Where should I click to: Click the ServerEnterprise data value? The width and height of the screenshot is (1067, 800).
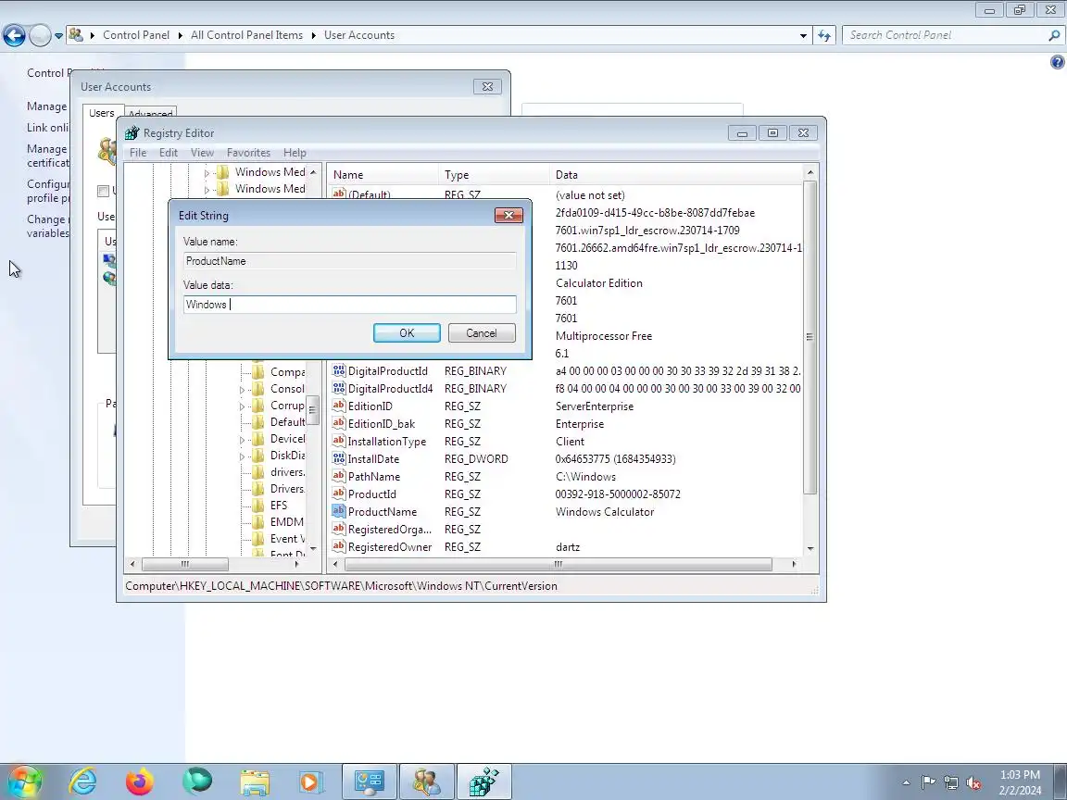click(594, 406)
